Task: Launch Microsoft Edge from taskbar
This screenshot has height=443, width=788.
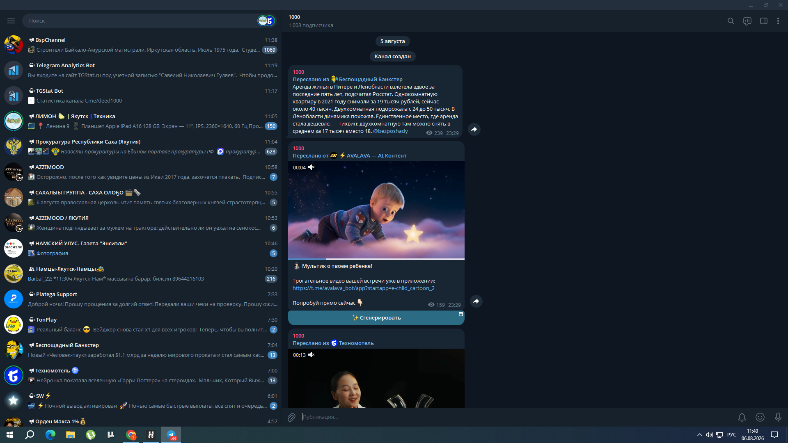Action: [50, 435]
